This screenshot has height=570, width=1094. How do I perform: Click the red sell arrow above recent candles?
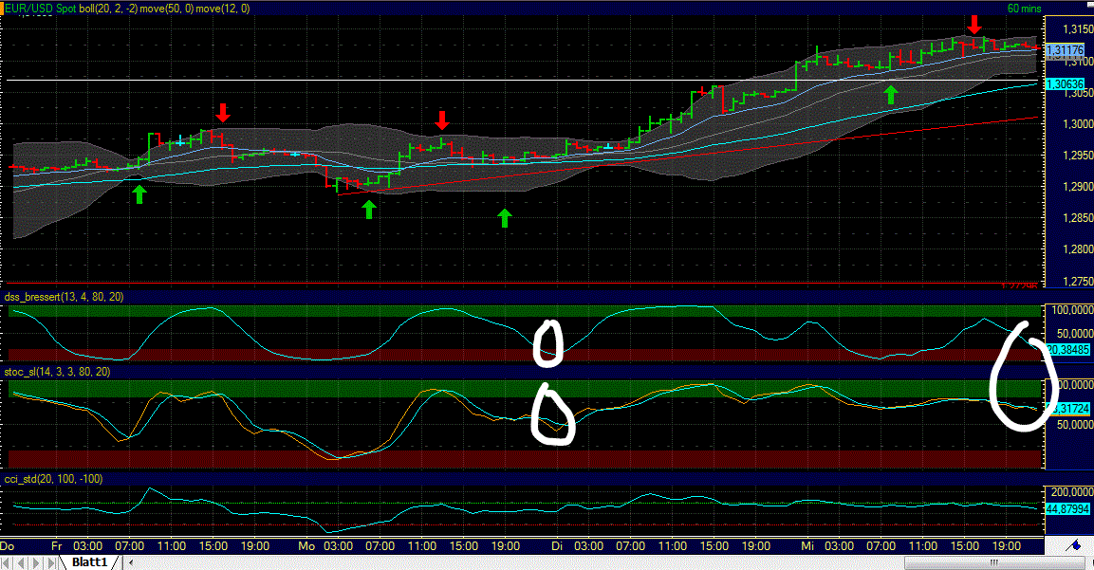coord(975,23)
